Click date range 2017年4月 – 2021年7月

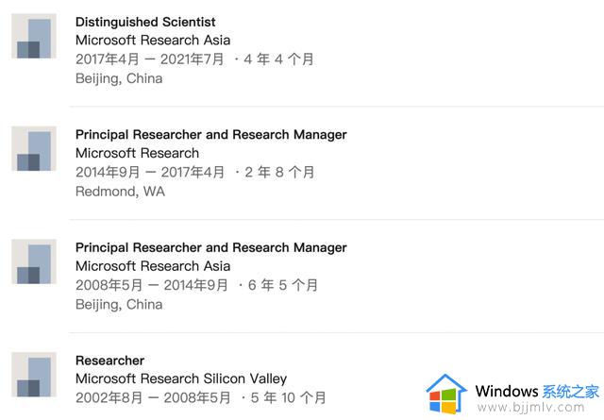pyautogui.click(x=149, y=59)
